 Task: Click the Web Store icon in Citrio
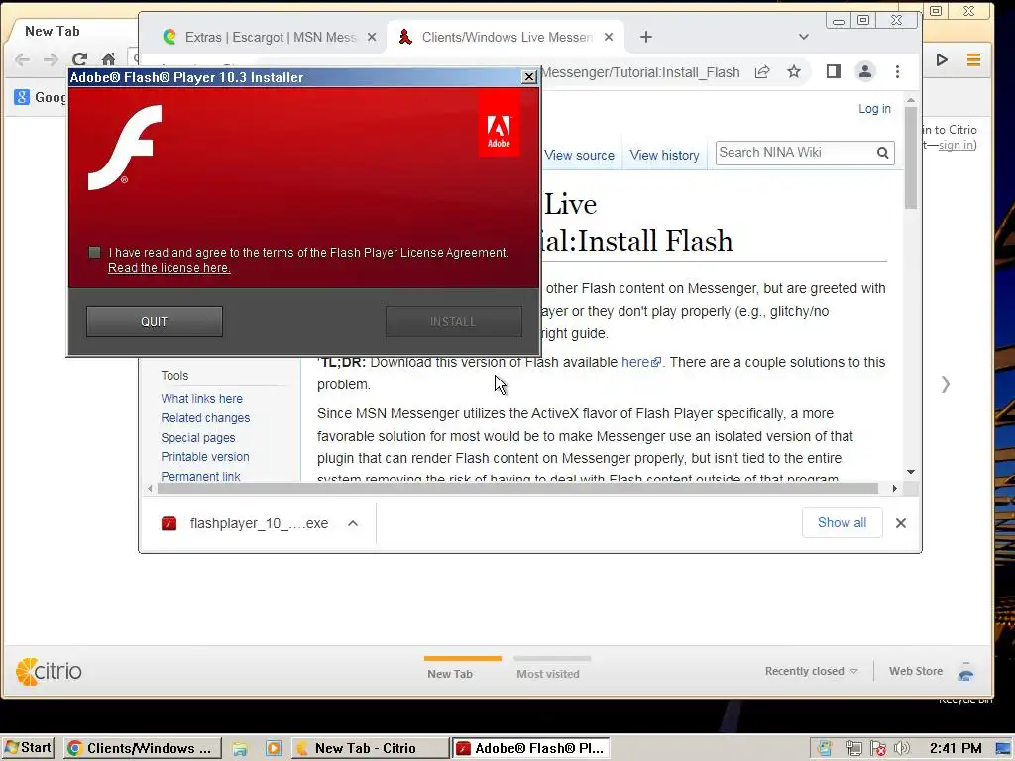[965, 672]
